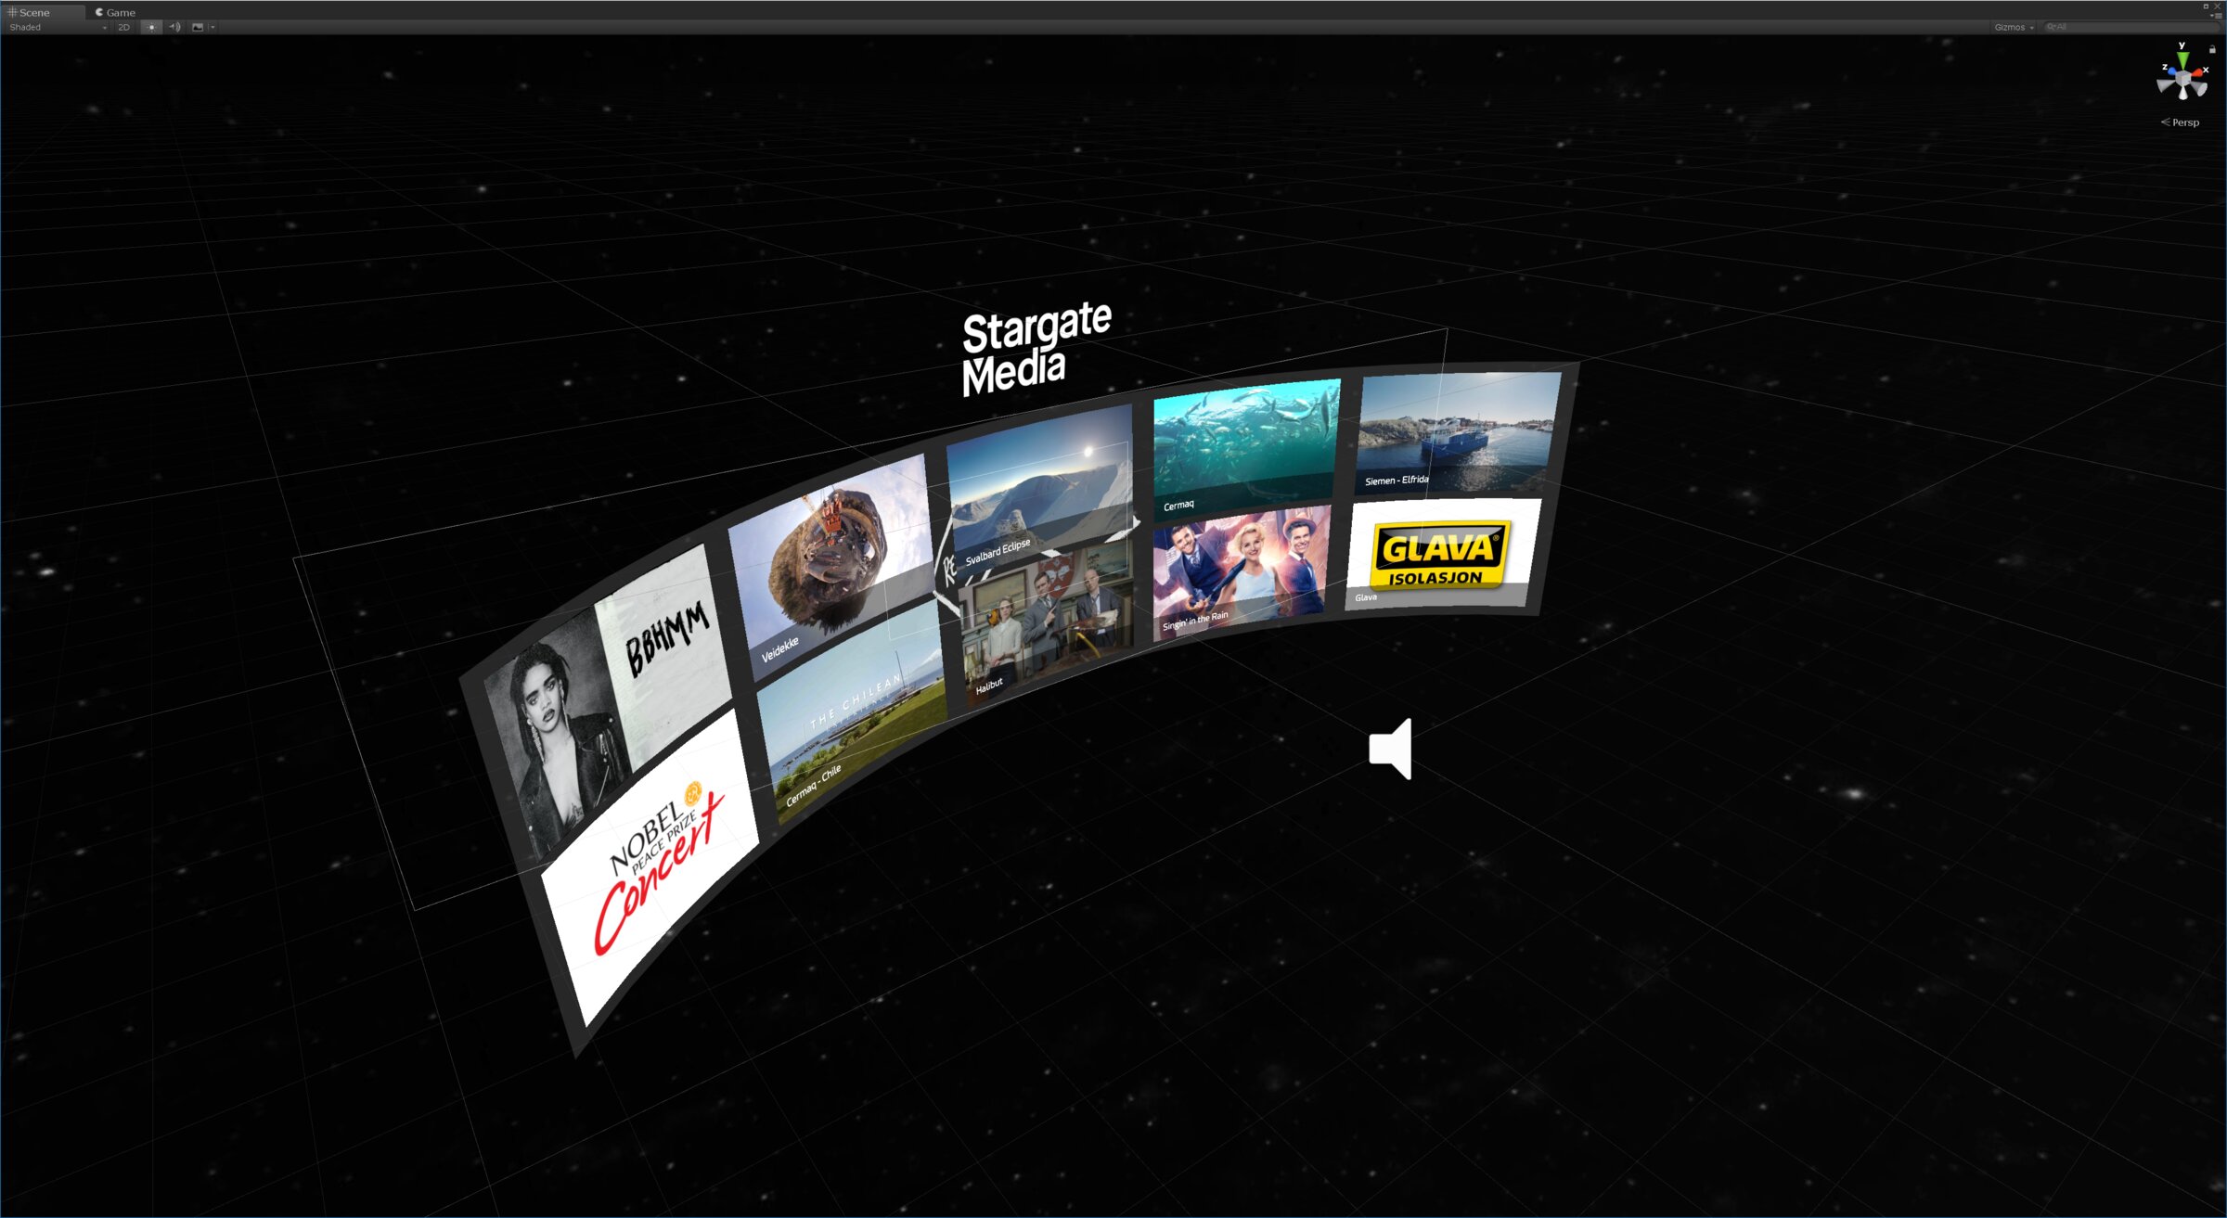The image size is (2227, 1218).
Task: Select the BBHMM thumbnail
Action: [x=608, y=700]
